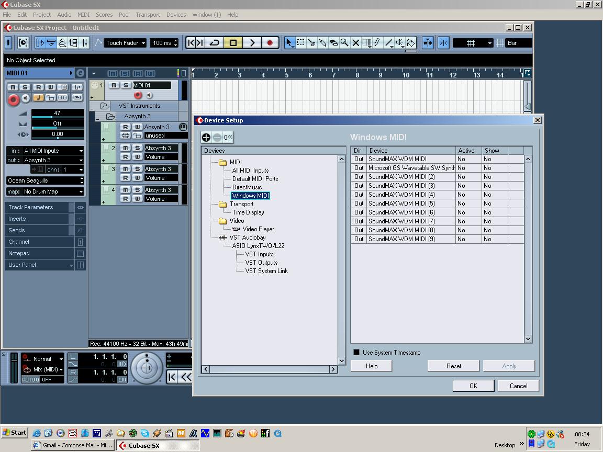The width and height of the screenshot is (603, 452).
Task: Select the Object Selection arrow tool
Action: point(289,43)
